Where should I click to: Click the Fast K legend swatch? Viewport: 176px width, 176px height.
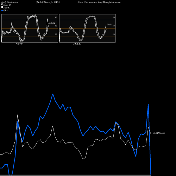pos(2,7)
